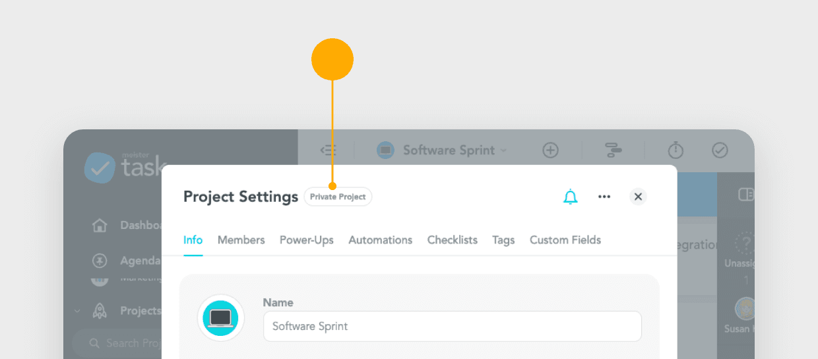This screenshot has width=818, height=359.
Task: Expand the Software Sprint project dropdown
Action: [x=441, y=150]
